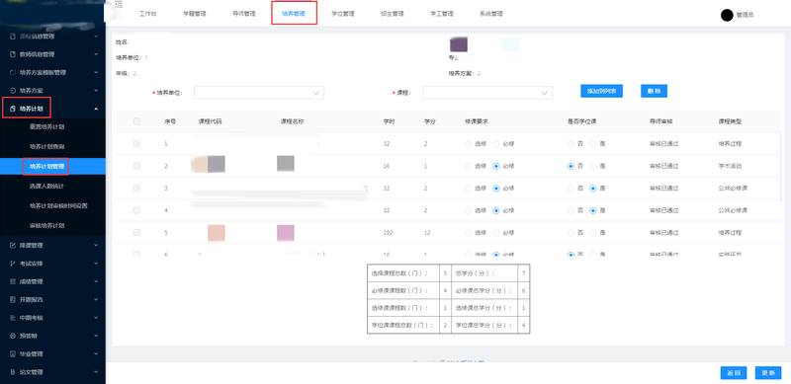The image size is (791, 384).
Task: Toggle the select-all checkbox in table header
Action: [136, 121]
